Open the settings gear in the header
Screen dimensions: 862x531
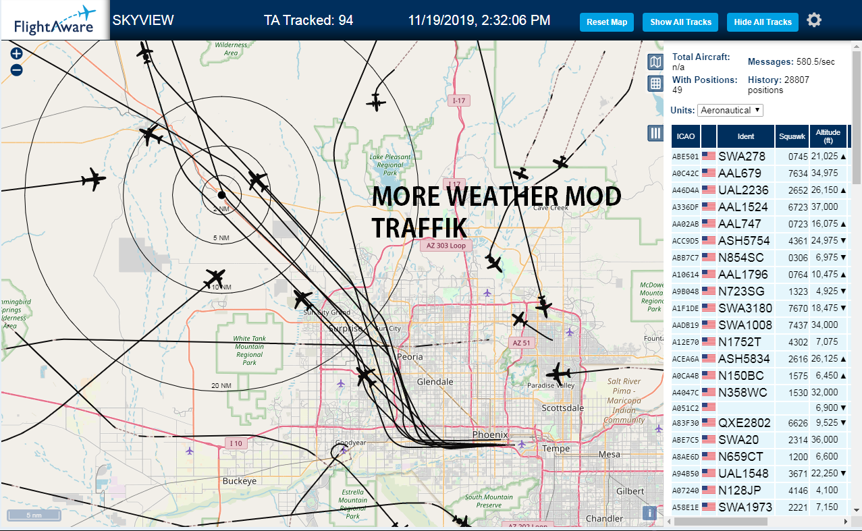click(x=814, y=20)
